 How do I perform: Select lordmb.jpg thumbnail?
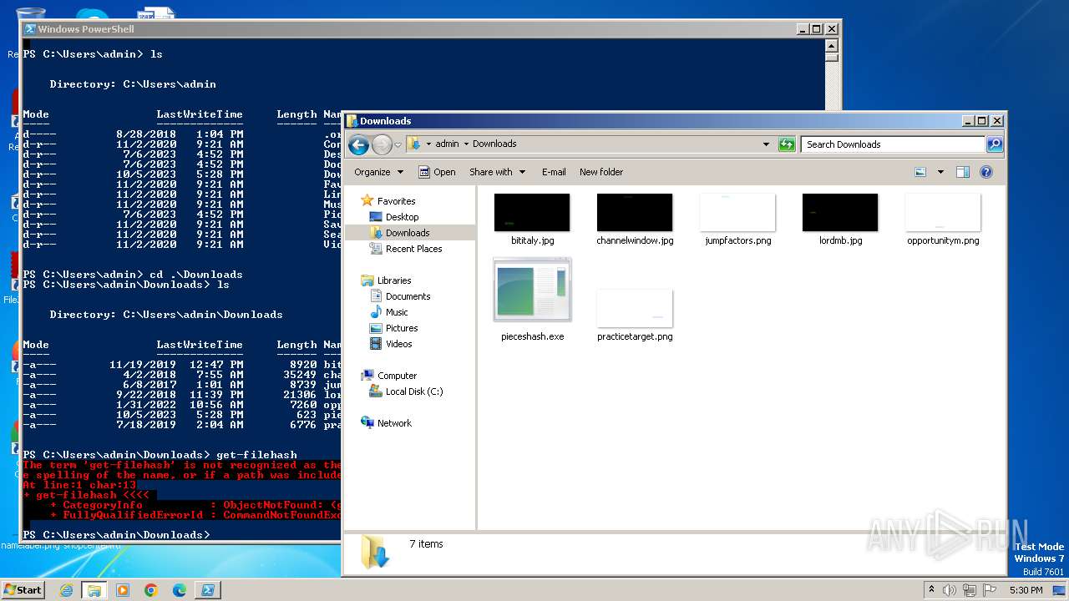840,213
